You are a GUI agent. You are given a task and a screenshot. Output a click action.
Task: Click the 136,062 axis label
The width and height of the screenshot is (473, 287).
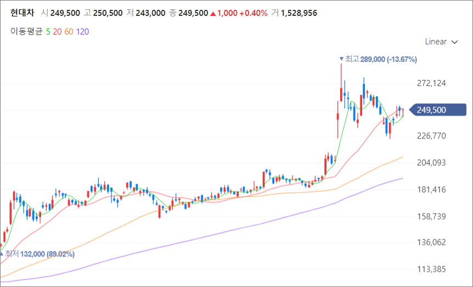pyautogui.click(x=431, y=242)
